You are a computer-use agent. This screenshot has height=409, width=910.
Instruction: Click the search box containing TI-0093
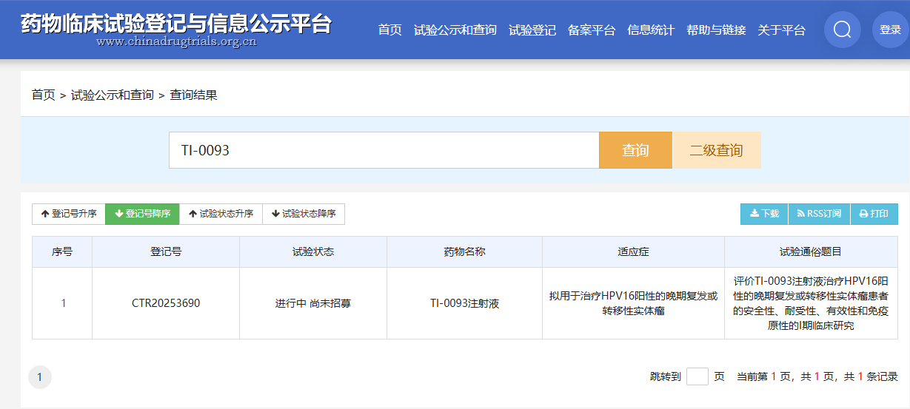[384, 150]
